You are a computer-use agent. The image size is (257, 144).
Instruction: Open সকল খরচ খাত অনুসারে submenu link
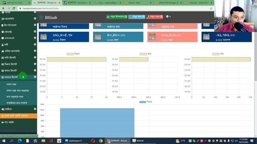(x=18, y=90)
